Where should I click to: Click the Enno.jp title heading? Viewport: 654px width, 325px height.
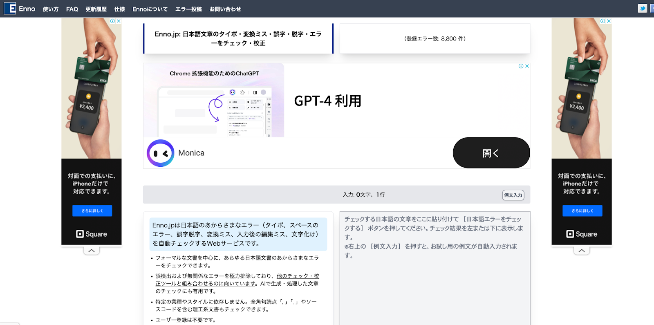pos(238,38)
